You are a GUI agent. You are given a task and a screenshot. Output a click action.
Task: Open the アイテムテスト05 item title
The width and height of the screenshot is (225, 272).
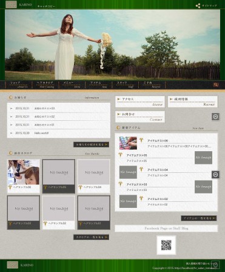136,155
